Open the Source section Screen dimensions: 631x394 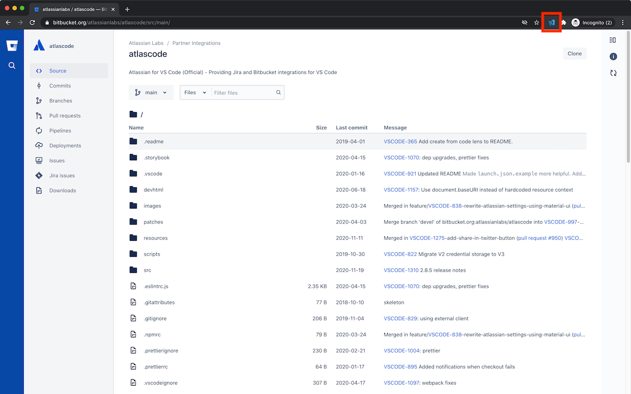click(x=69, y=71)
